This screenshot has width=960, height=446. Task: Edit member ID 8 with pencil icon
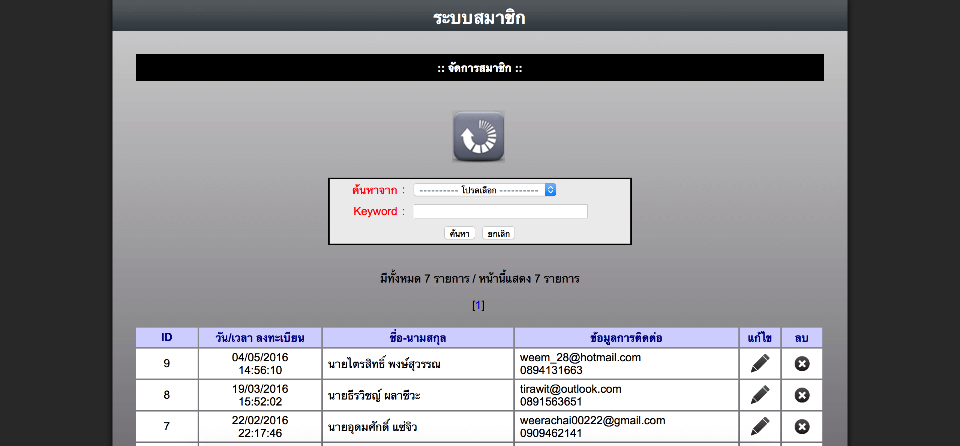click(760, 395)
